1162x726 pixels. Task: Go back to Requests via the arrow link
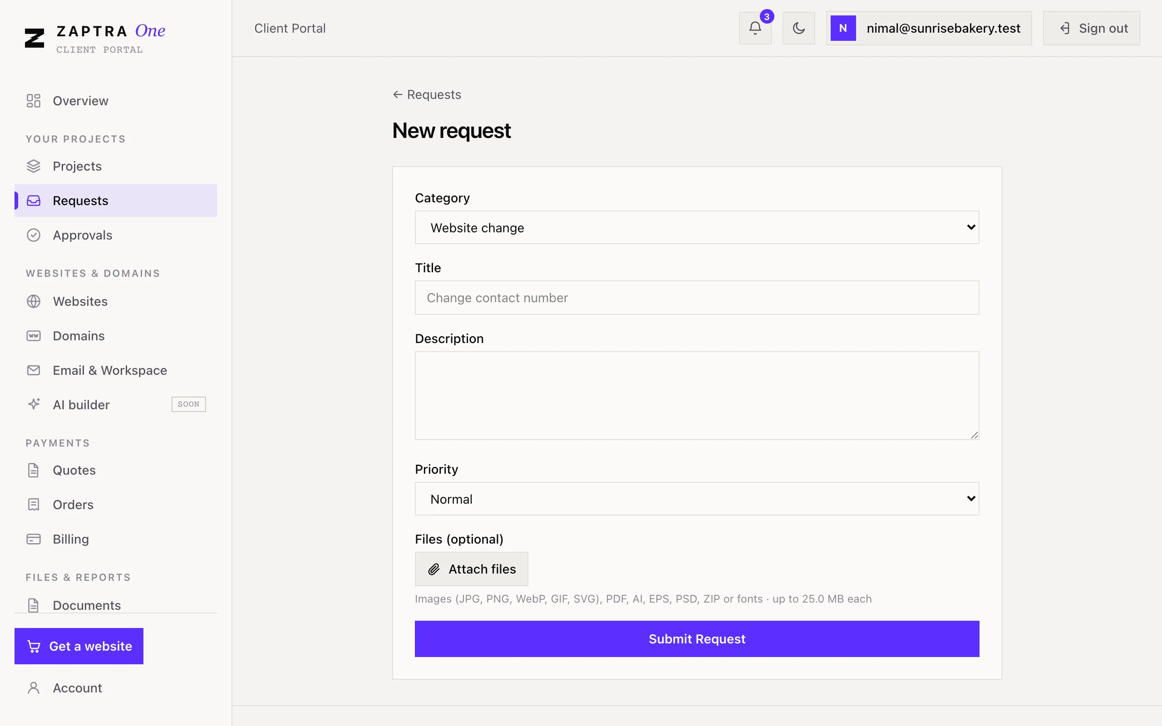tap(426, 94)
